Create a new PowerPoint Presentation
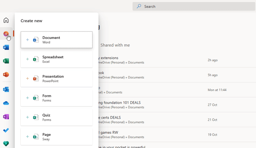 [x=57, y=79]
